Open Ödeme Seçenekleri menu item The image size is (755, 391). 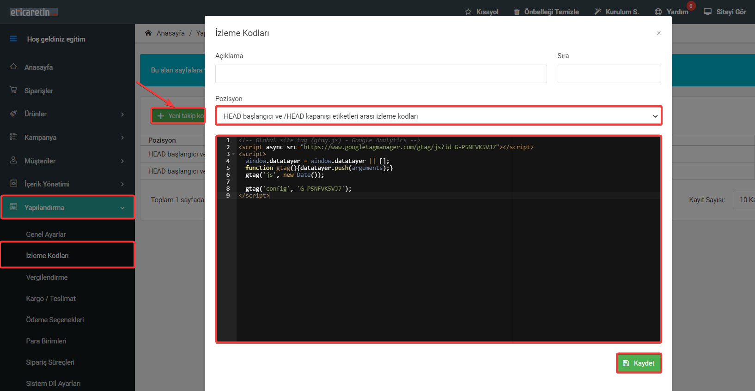[55, 320]
